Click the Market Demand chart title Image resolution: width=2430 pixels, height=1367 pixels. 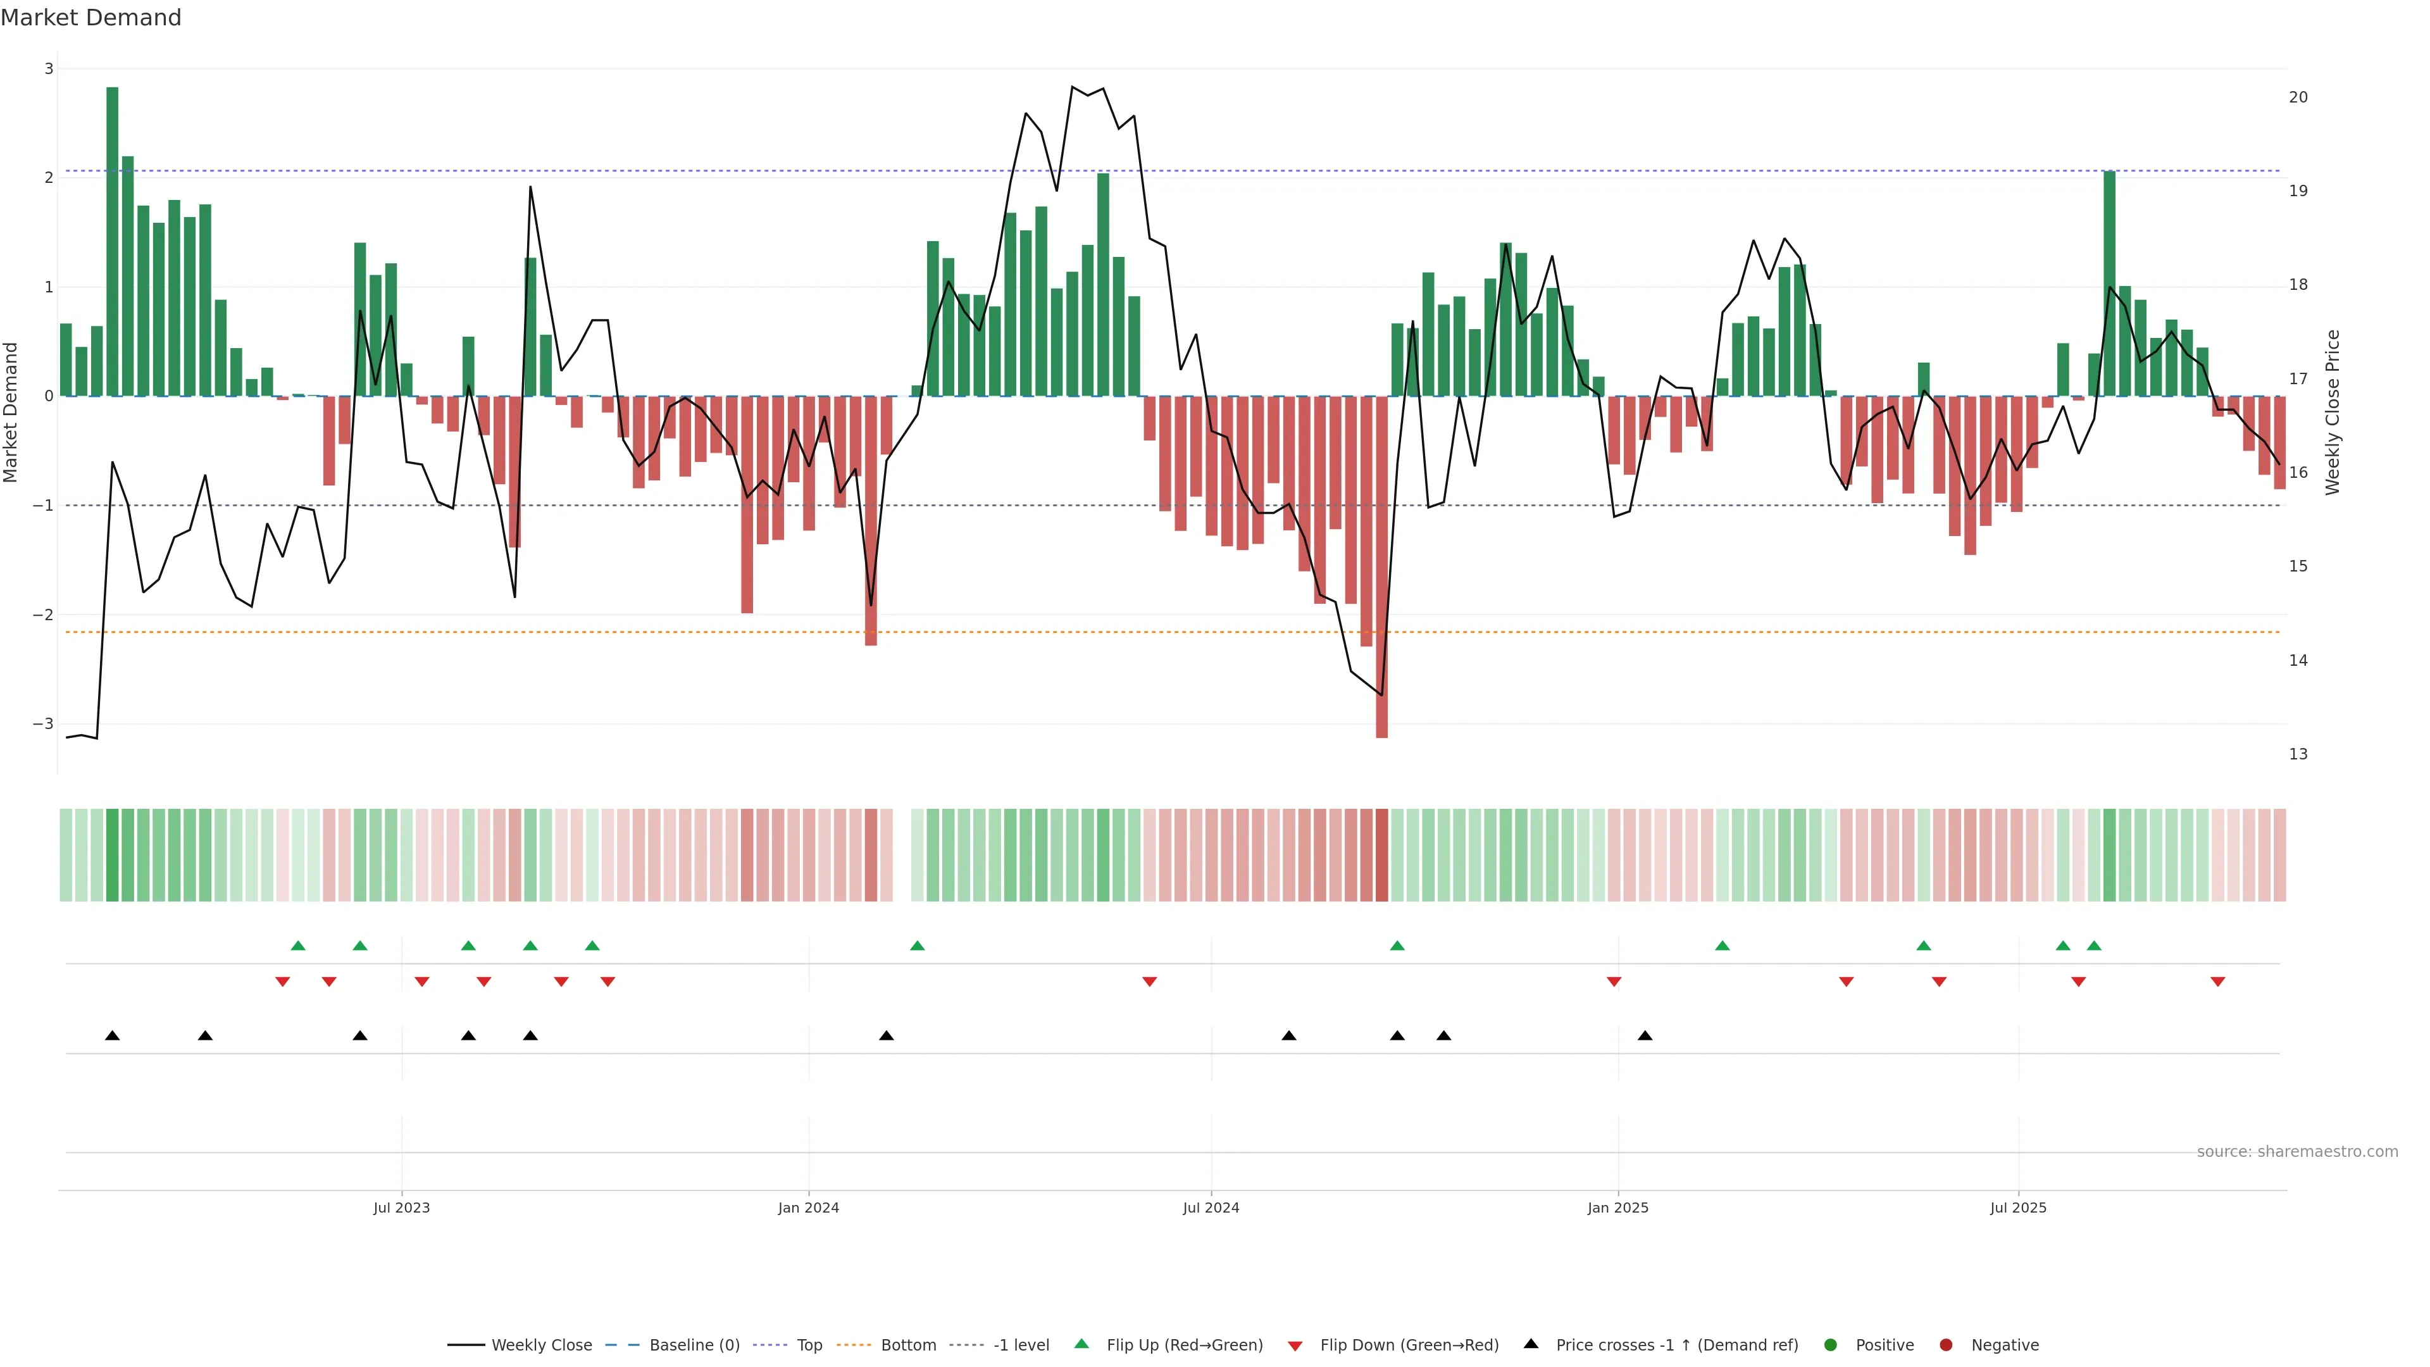click(90, 18)
